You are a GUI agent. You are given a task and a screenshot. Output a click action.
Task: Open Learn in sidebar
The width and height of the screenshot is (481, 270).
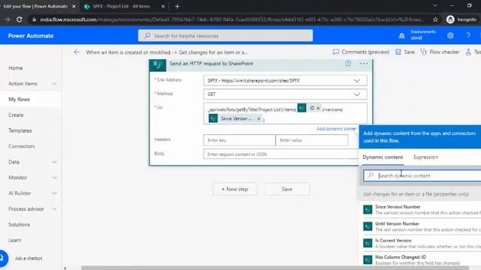click(15, 240)
